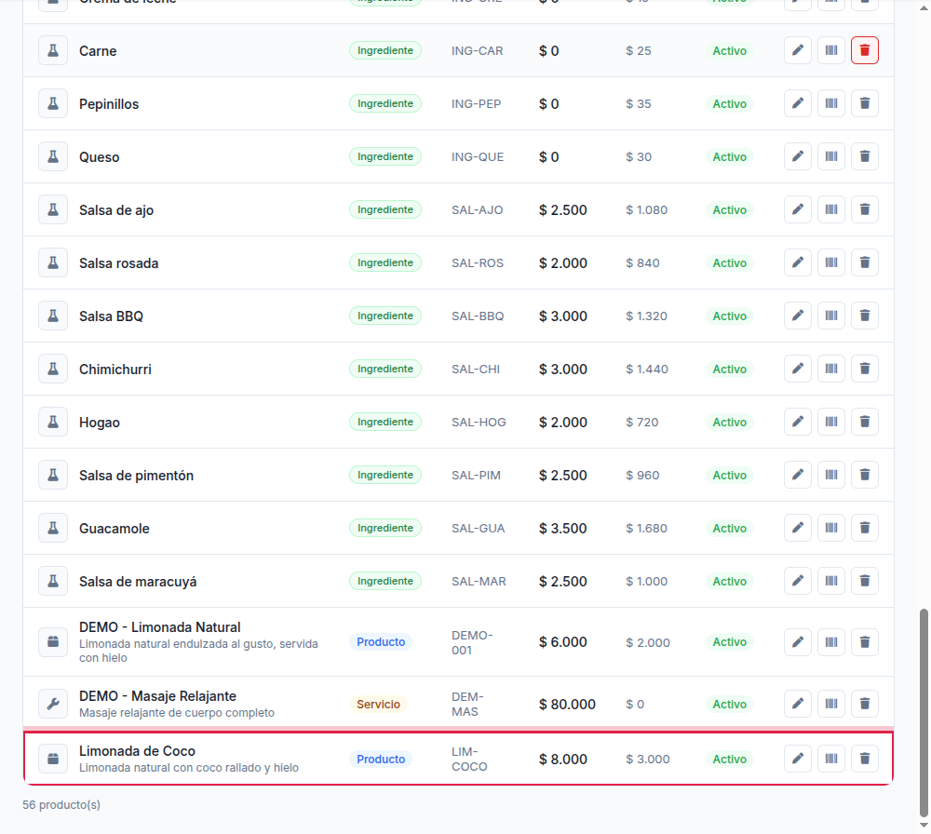Image resolution: width=931 pixels, height=834 pixels.
Task: Edit Salsa BBQ item
Action: click(798, 316)
